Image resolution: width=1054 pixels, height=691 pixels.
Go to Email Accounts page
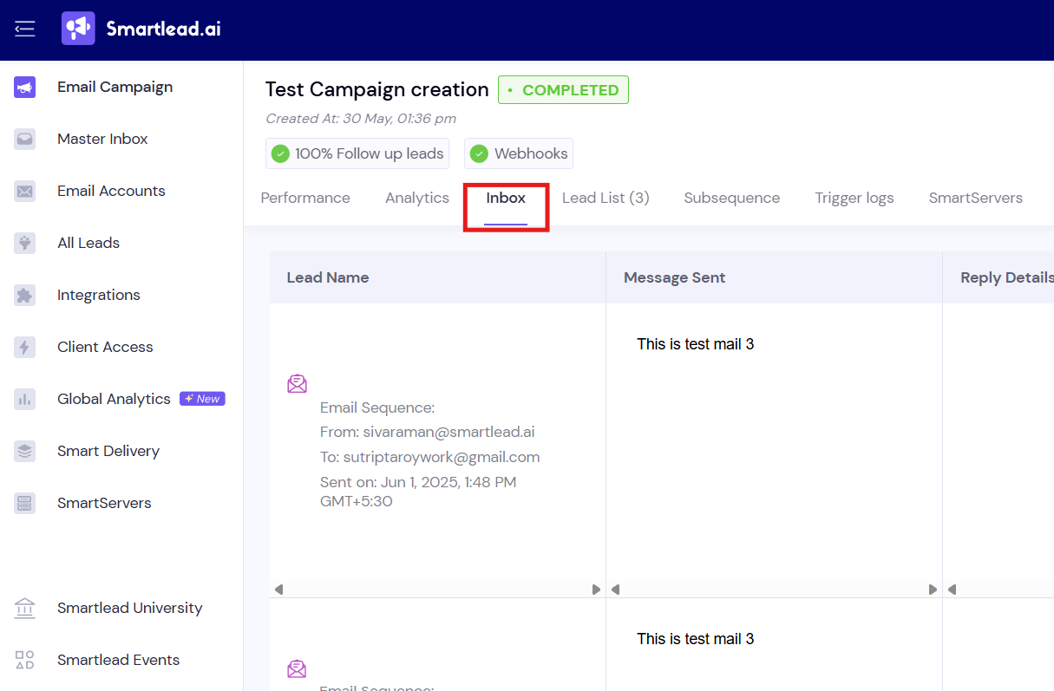[x=111, y=191]
